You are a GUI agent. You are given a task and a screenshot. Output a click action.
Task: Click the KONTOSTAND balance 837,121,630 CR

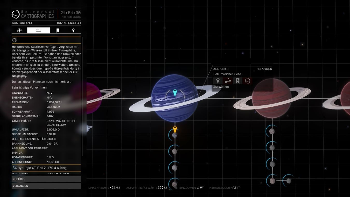(x=69, y=23)
